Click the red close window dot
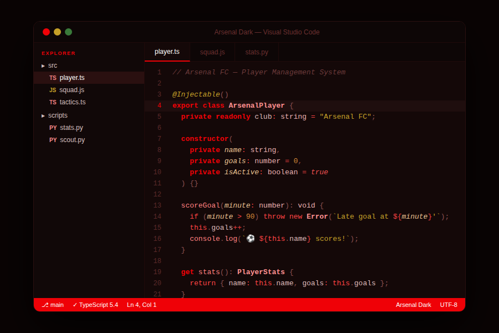 point(46,32)
